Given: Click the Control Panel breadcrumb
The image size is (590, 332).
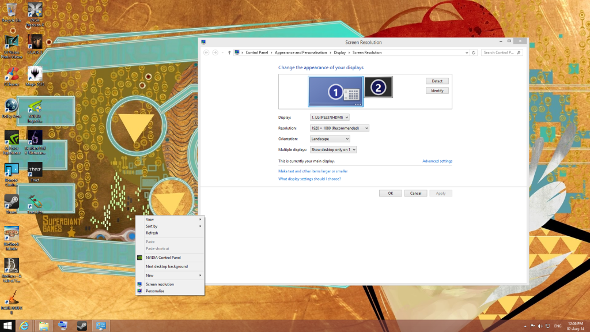Looking at the screenshot, I should [x=256, y=52].
